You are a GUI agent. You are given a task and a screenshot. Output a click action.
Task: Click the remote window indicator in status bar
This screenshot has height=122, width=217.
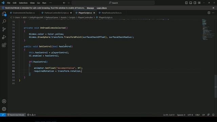3,115
